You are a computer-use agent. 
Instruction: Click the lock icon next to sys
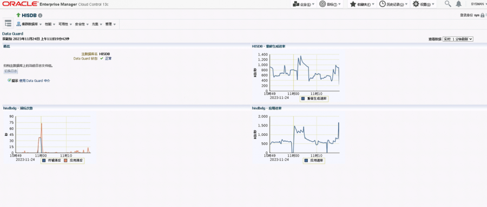(482, 15)
